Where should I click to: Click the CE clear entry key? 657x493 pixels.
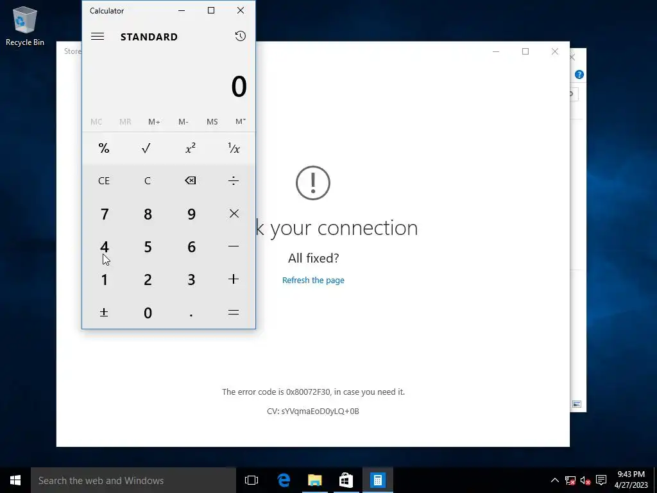click(104, 180)
